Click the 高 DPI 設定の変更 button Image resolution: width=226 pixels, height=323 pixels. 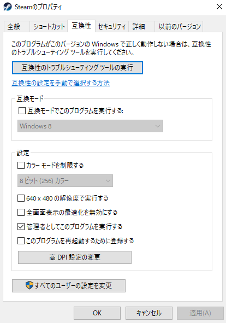pyautogui.click(x=75, y=257)
